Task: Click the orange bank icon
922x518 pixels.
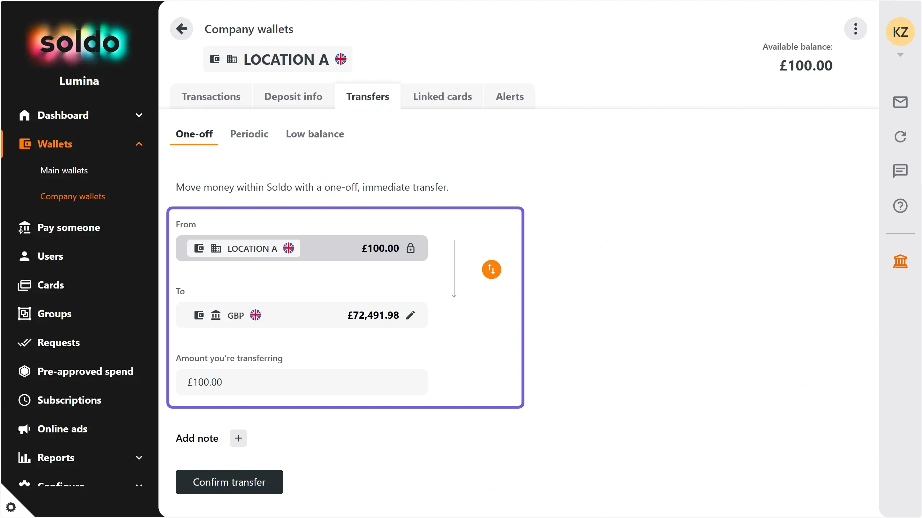Action: tap(900, 261)
